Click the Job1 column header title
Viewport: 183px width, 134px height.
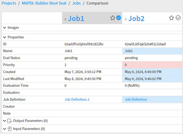(76, 19)
